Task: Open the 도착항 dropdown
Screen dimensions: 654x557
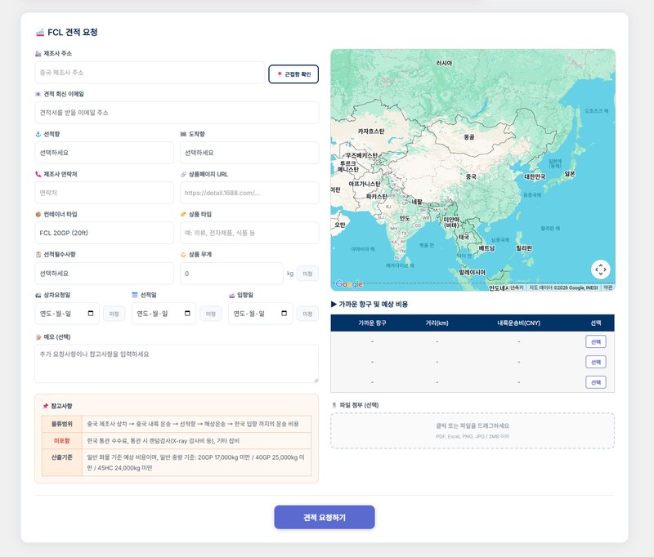Action: click(249, 153)
